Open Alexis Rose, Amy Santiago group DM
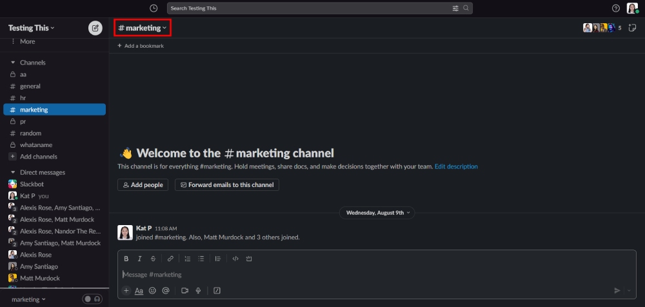This screenshot has height=307, width=645. (x=54, y=208)
